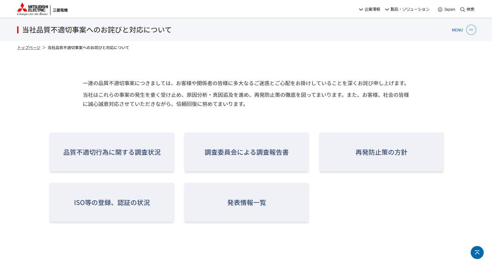Viewport: 492px width, 265px height.
Task: Select Japan region option in the header
Action: (x=449, y=9)
